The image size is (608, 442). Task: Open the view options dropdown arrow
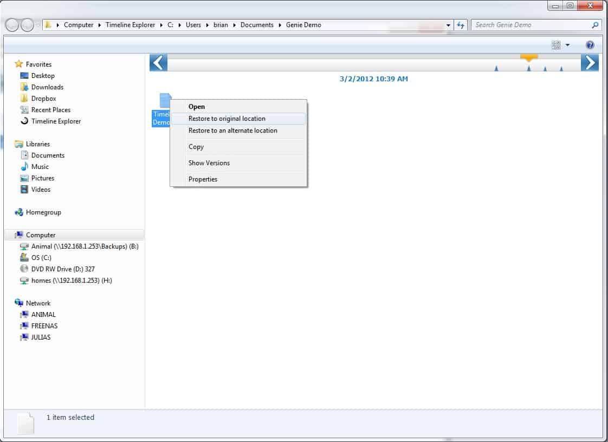tap(567, 45)
